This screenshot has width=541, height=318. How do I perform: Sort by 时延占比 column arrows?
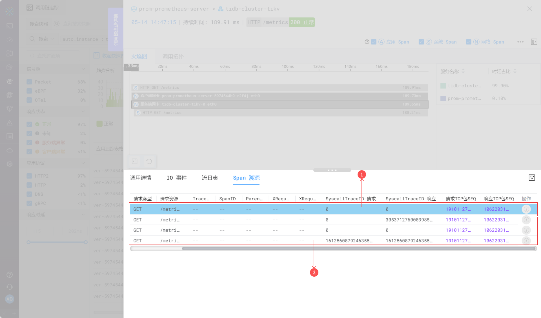[x=515, y=71]
